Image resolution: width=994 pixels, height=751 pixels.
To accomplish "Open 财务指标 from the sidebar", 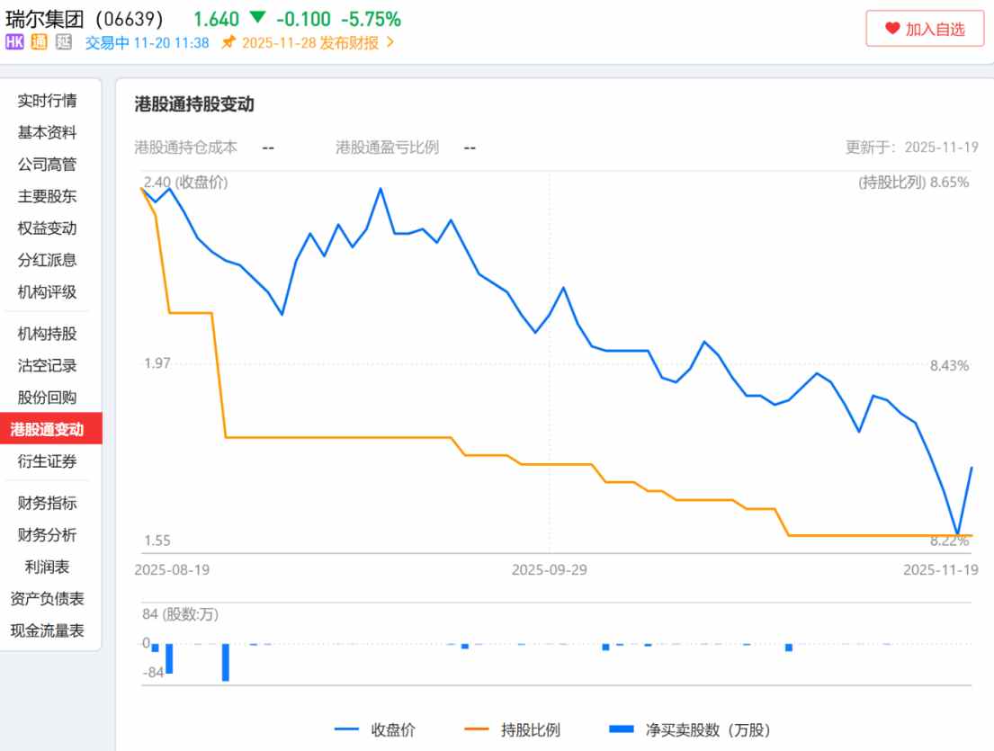I will (48, 503).
